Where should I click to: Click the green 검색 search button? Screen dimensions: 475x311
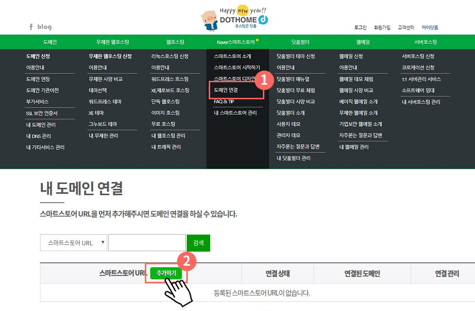(x=198, y=243)
